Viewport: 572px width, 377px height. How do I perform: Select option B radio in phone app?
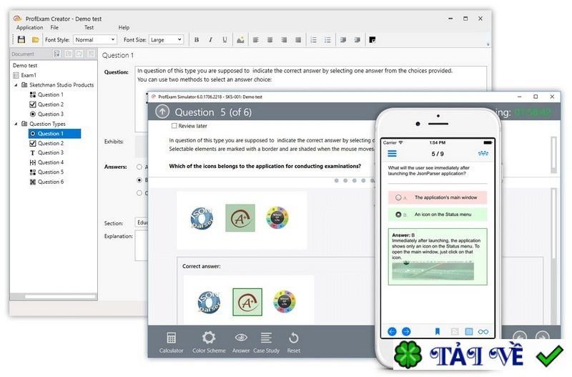pyautogui.click(x=398, y=215)
